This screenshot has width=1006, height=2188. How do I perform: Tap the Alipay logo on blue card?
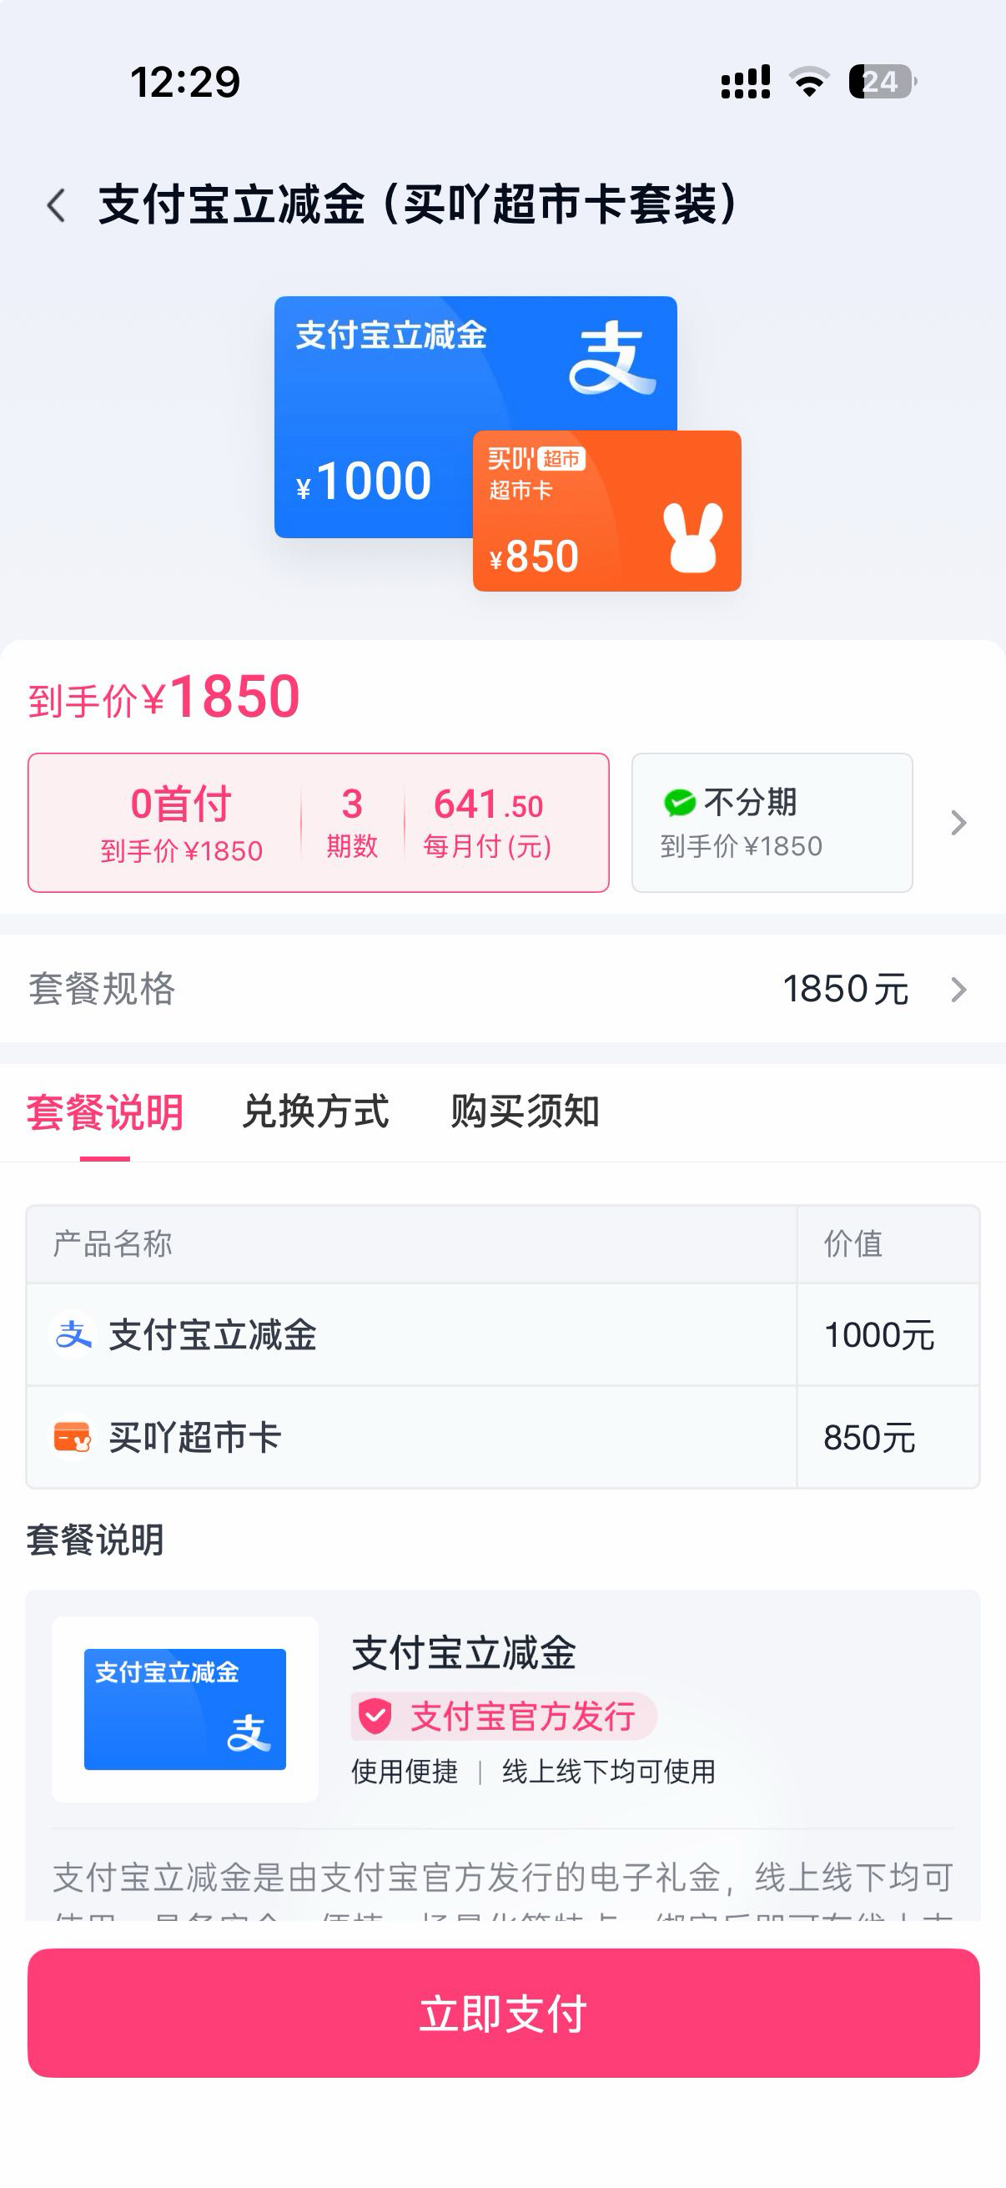pos(612,358)
